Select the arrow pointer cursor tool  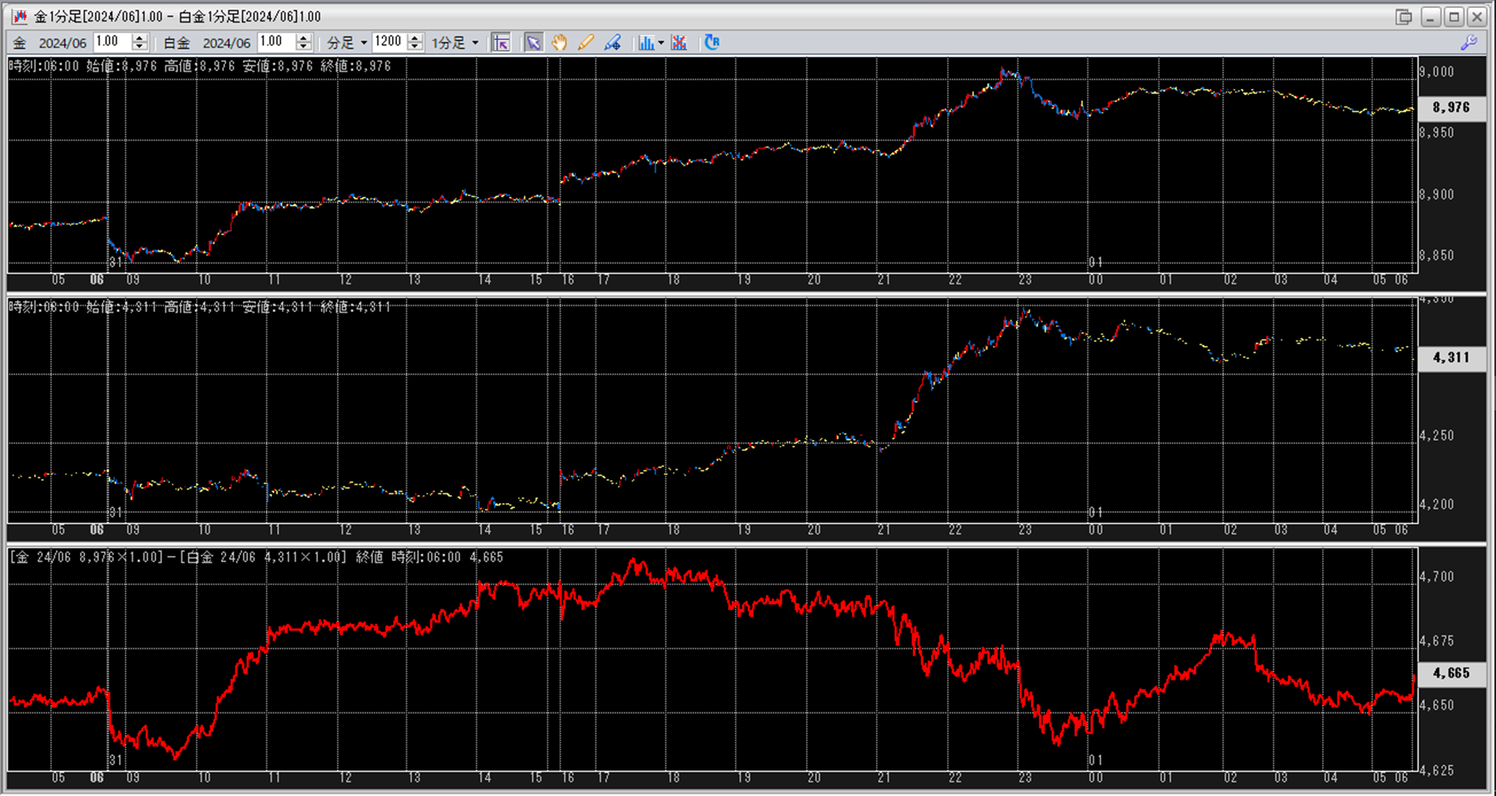click(x=534, y=43)
